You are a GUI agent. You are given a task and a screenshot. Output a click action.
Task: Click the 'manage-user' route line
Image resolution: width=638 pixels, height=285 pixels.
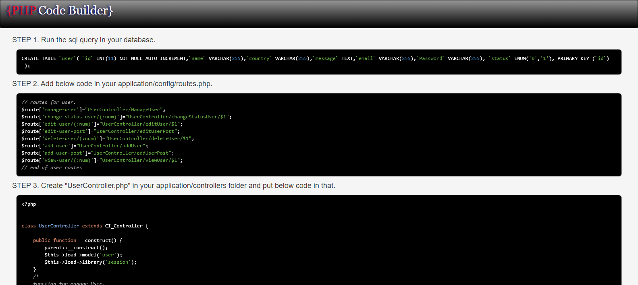click(x=94, y=109)
